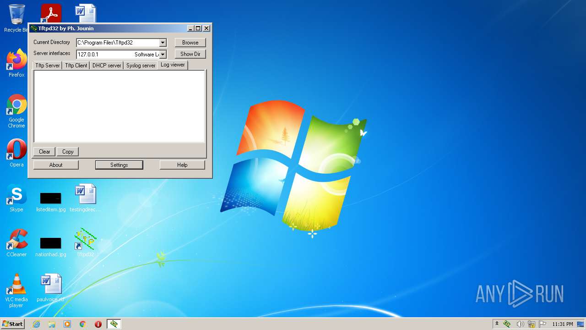586x330 pixels.
Task: Select the listeditem.jpg file icon
Action: tap(51, 202)
